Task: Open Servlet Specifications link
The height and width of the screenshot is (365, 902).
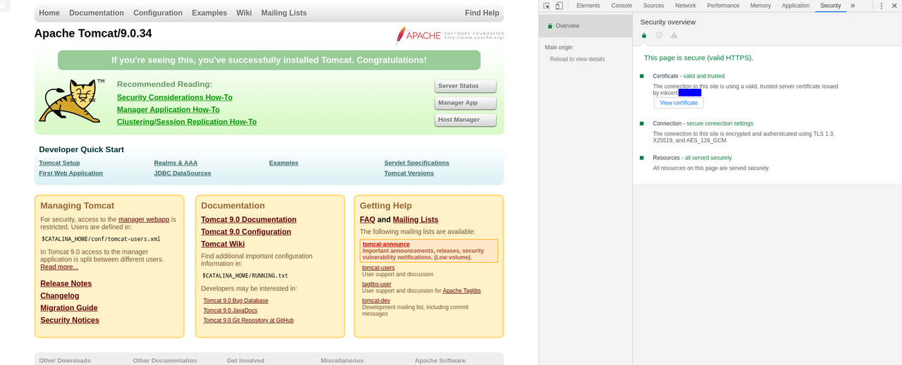Action: click(x=416, y=163)
